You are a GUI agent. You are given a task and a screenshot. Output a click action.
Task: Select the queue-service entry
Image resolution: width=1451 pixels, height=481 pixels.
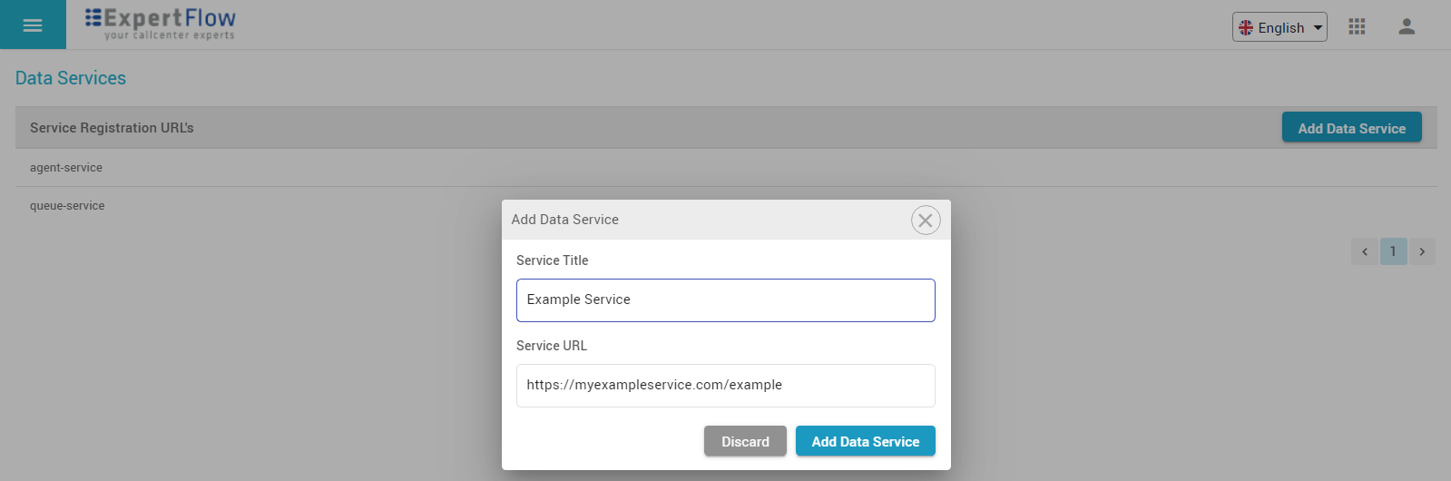tap(67, 206)
